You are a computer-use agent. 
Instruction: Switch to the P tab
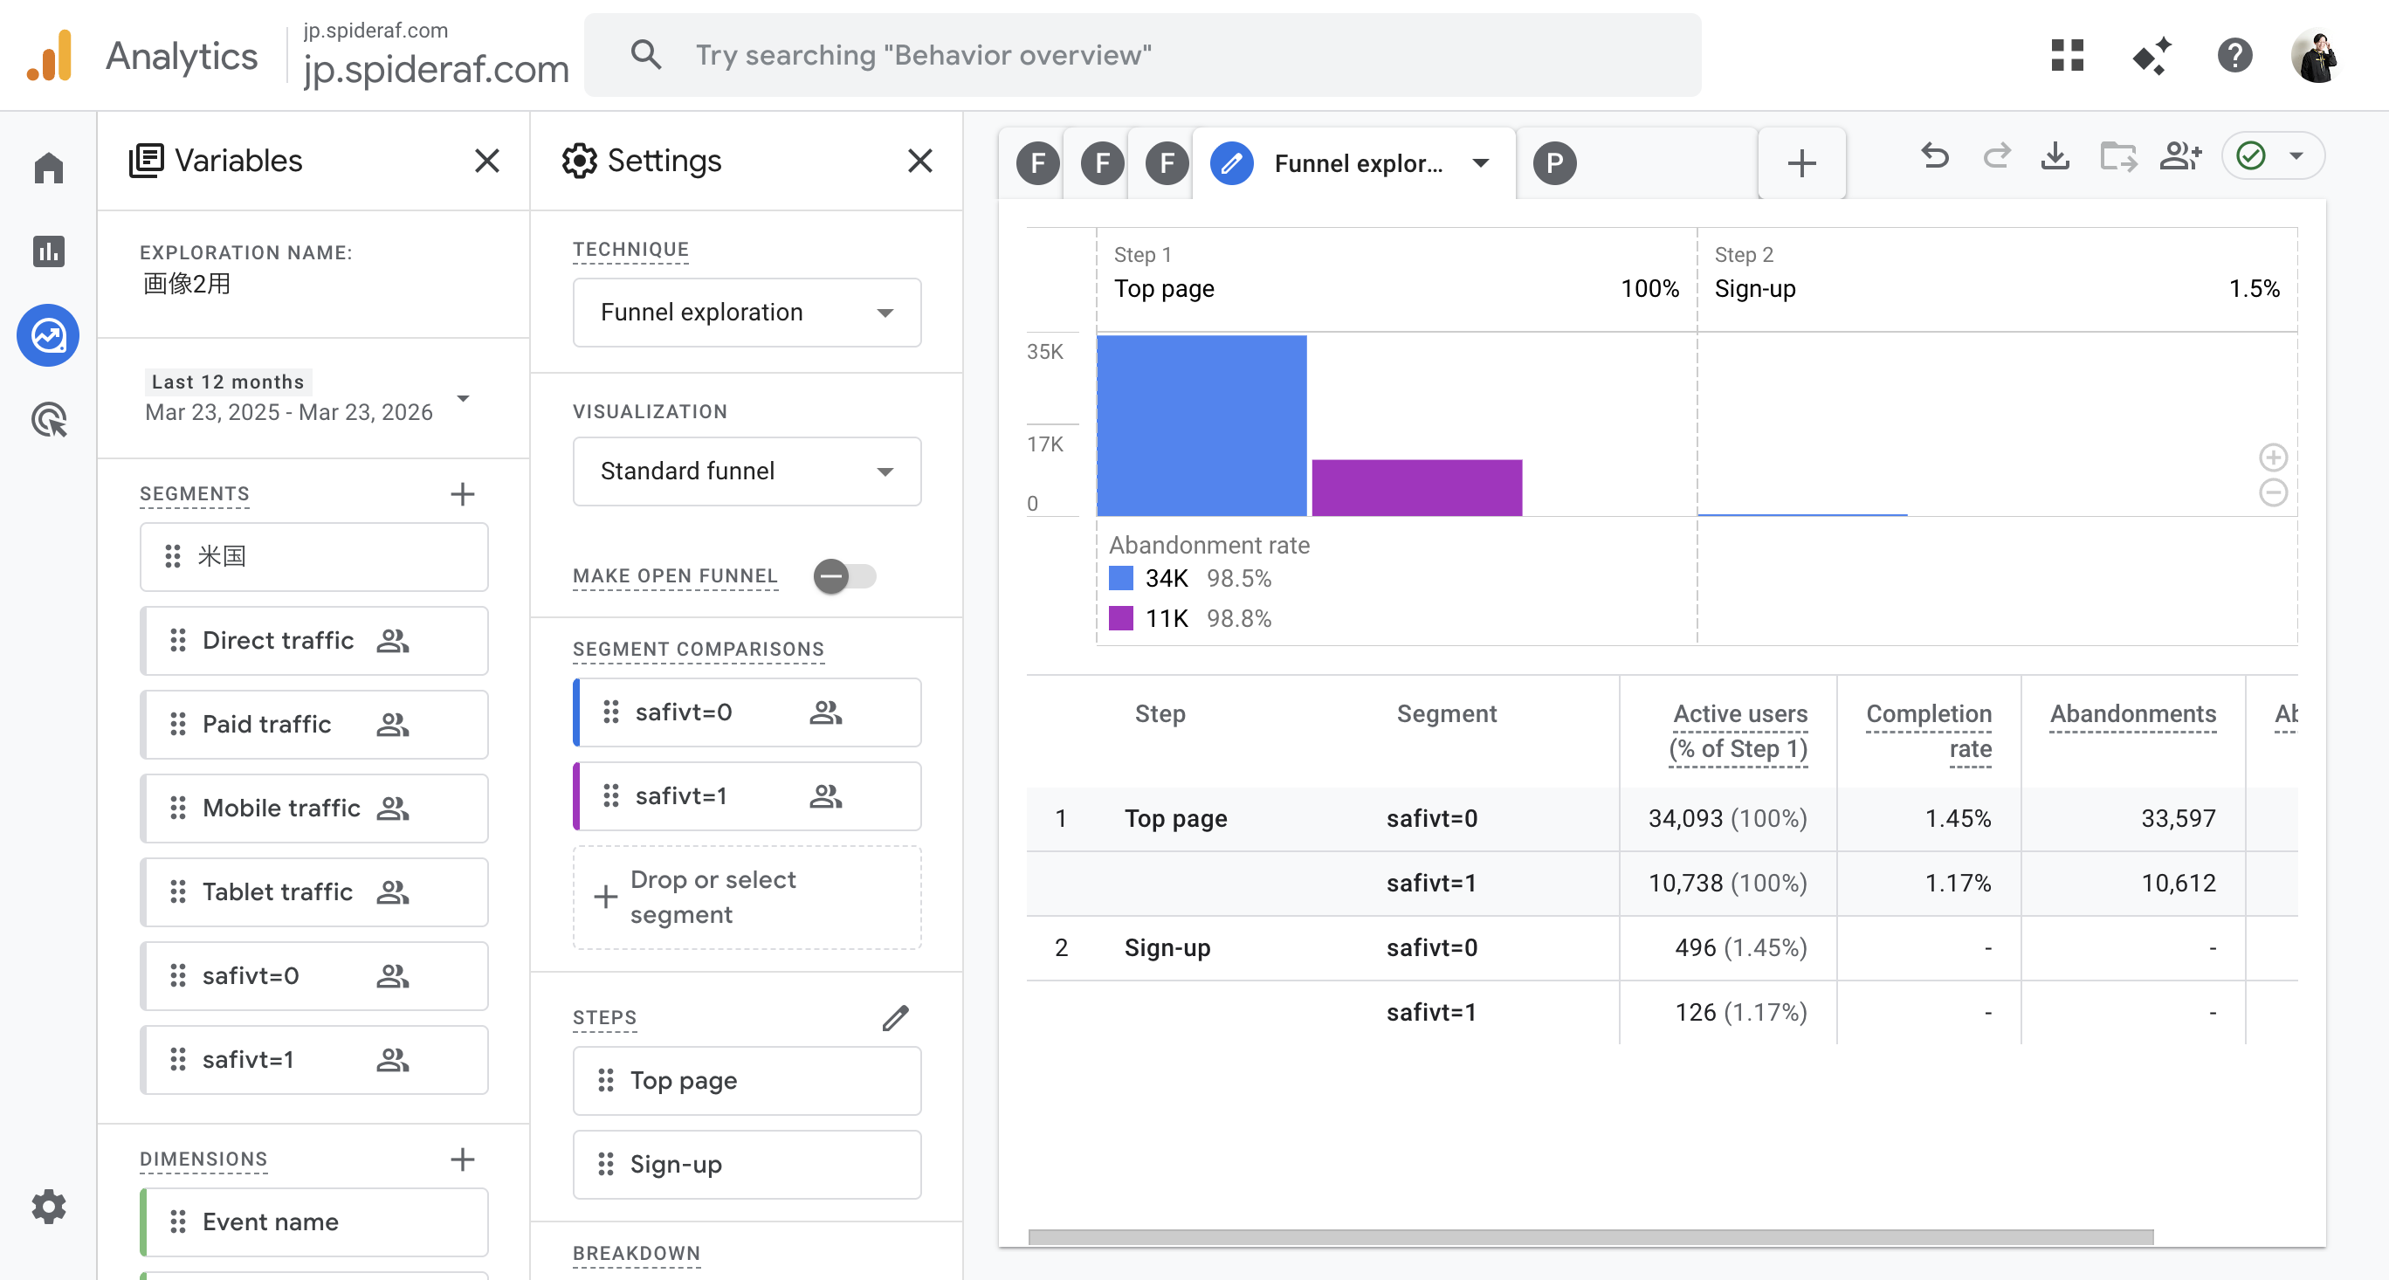[1554, 163]
